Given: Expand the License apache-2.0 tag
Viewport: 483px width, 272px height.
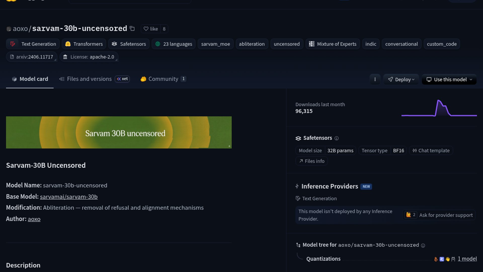Looking at the screenshot, I should (89, 57).
